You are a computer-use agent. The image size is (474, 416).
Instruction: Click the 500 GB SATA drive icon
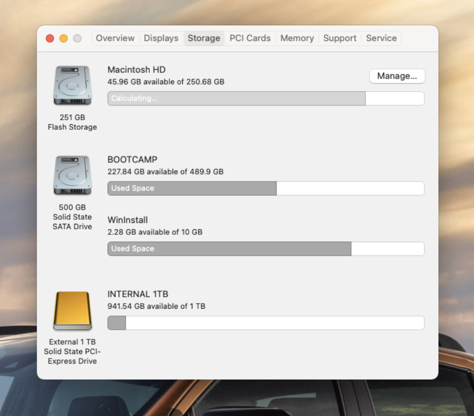coord(72,175)
